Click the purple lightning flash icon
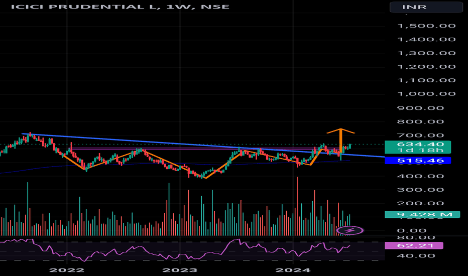This screenshot has width=468, height=276. coord(350,230)
